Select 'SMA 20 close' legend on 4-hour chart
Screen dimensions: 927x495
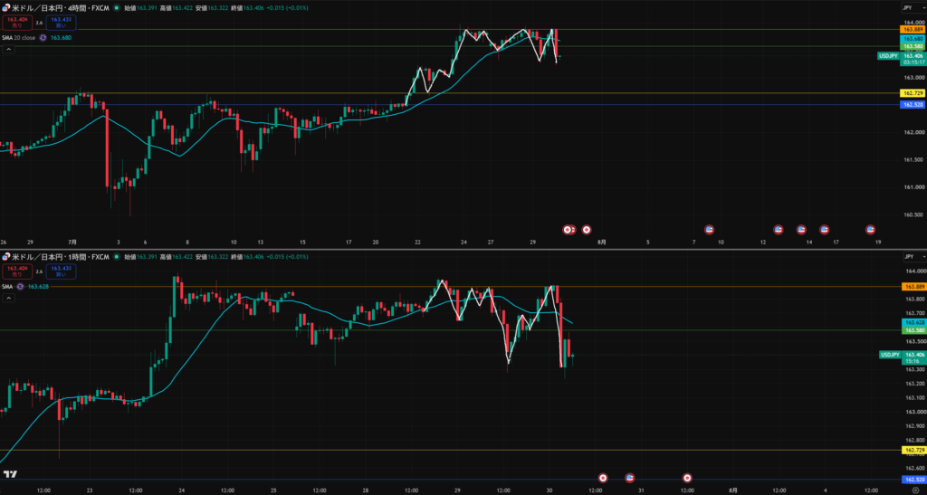[x=19, y=37]
